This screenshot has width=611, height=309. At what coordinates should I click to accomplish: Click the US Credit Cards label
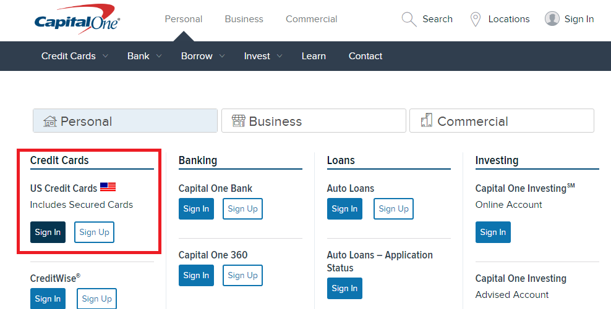64,188
